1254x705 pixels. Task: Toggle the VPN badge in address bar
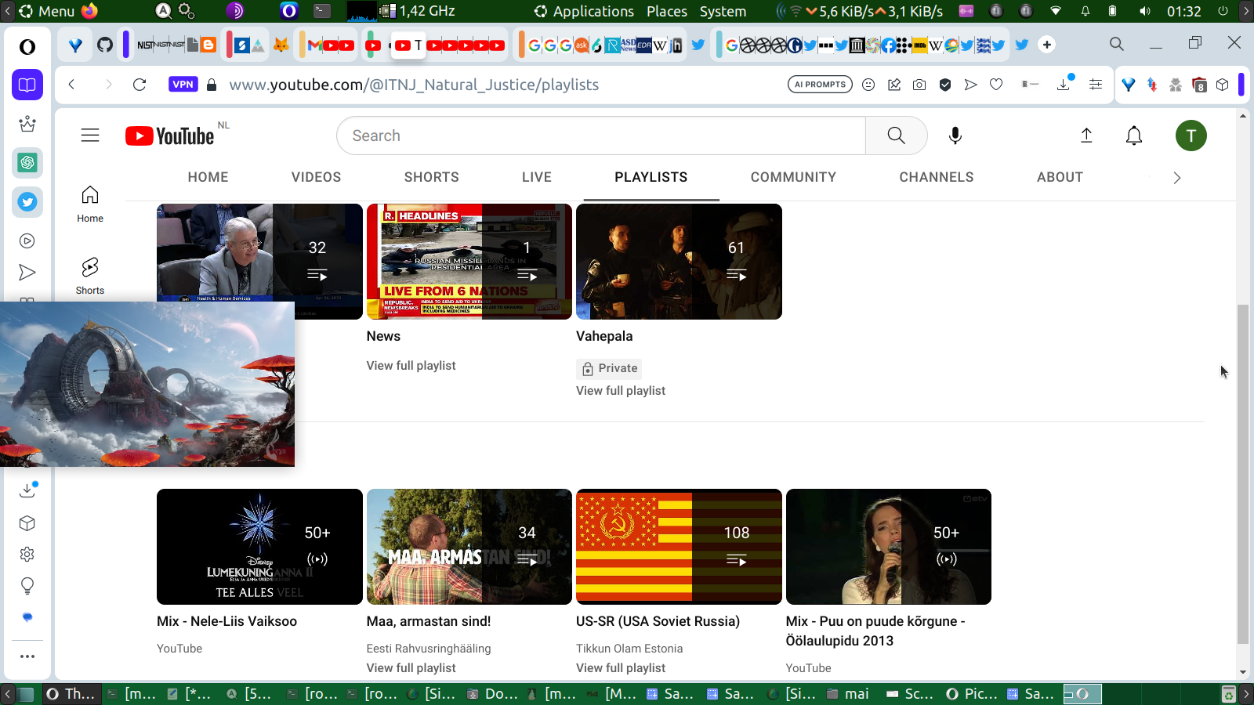point(183,85)
